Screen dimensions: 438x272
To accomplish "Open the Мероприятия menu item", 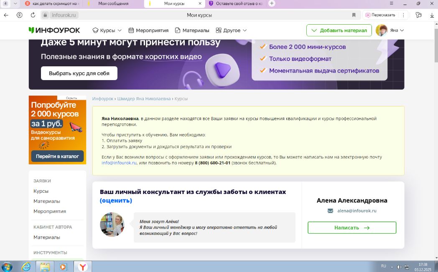I will pos(148,30).
